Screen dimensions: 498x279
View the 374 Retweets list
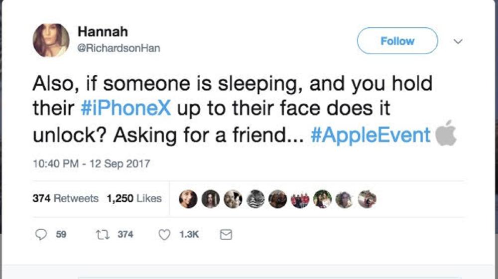point(65,198)
